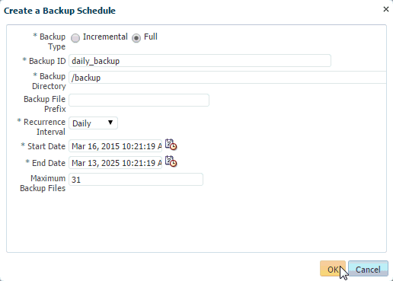Image resolution: width=393 pixels, height=281 pixels.
Task: Focus the Backup ID field containing daily_backup
Action: [x=200, y=61]
